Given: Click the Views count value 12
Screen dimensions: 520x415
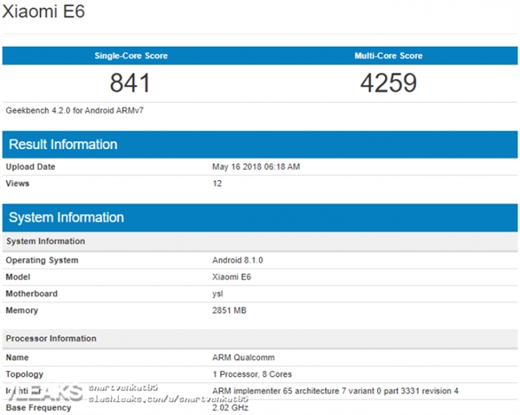Looking at the screenshot, I should (x=218, y=184).
